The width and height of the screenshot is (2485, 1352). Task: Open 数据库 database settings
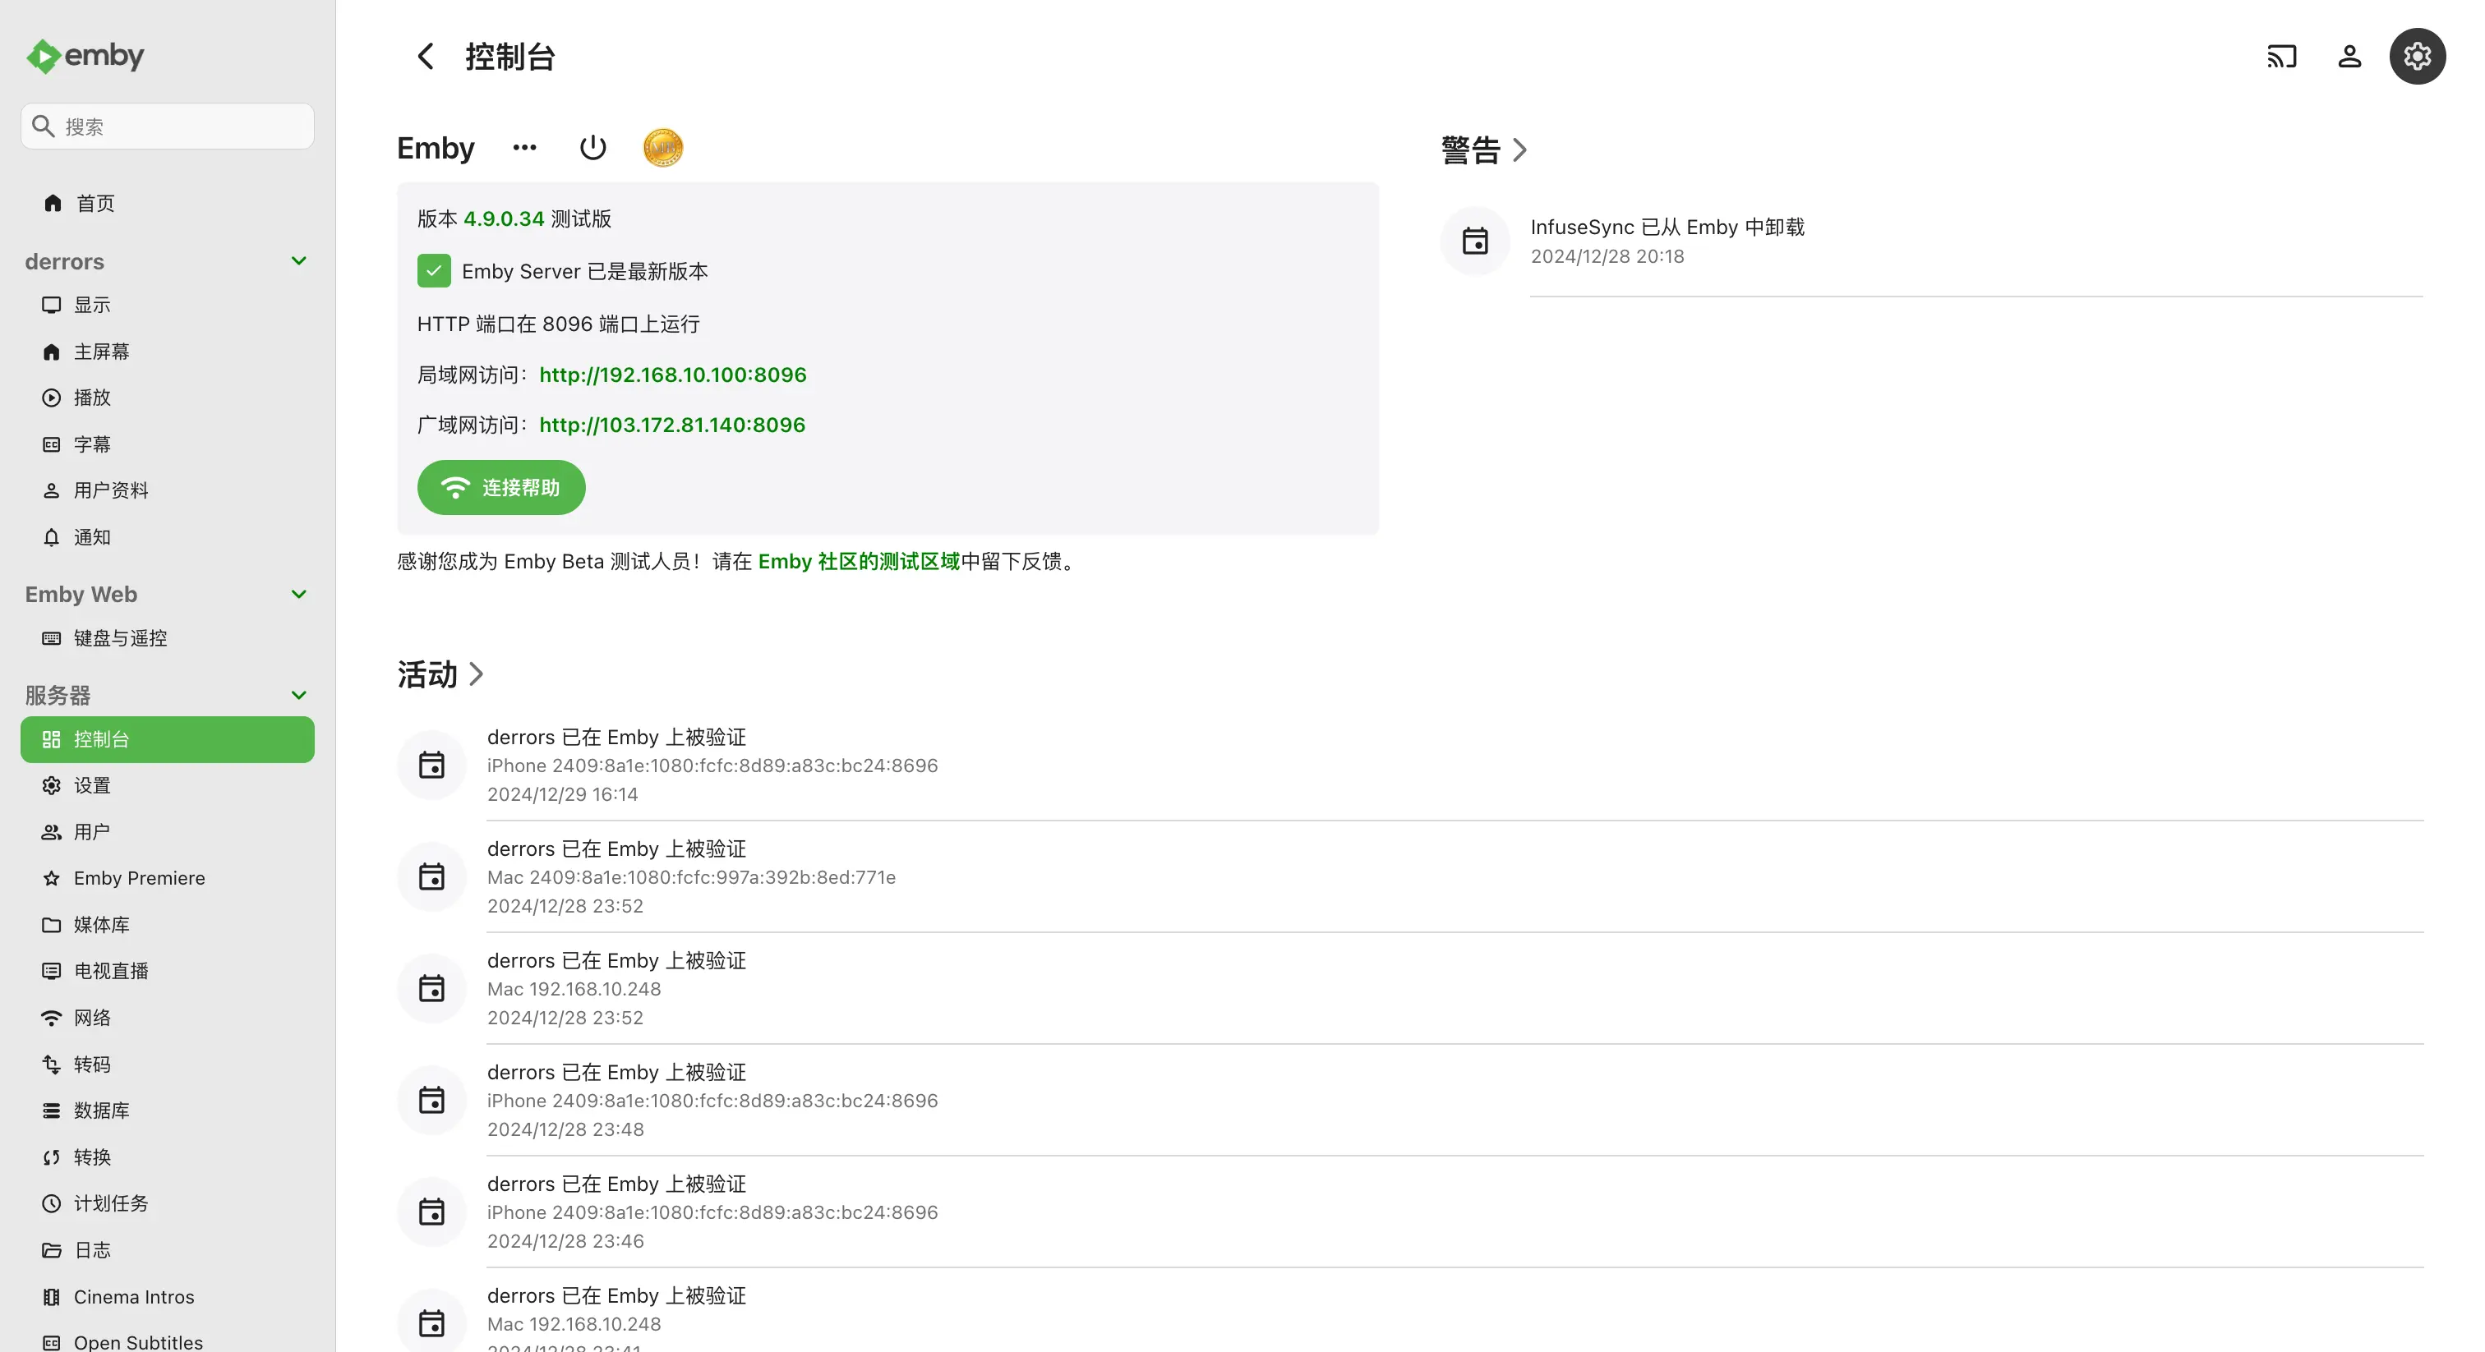[x=167, y=1111]
